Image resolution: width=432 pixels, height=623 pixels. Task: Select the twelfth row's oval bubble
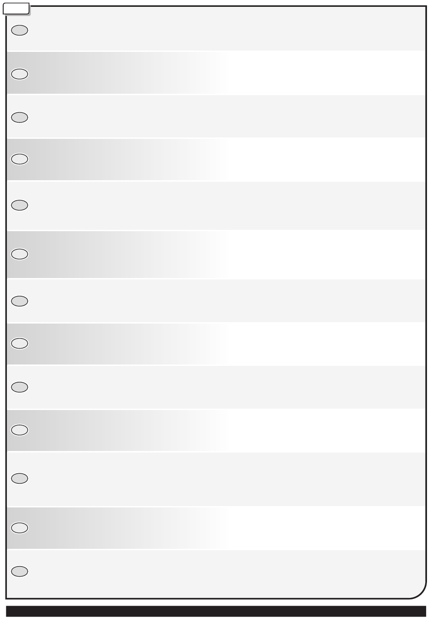tap(20, 527)
